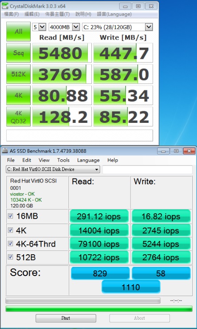This screenshot has height=329, width=197.
Task: Click the Seq write result 447.7
Action: pyautogui.click(x=123, y=53)
